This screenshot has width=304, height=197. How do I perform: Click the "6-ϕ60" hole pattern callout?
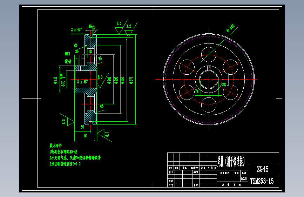[x=230, y=28]
